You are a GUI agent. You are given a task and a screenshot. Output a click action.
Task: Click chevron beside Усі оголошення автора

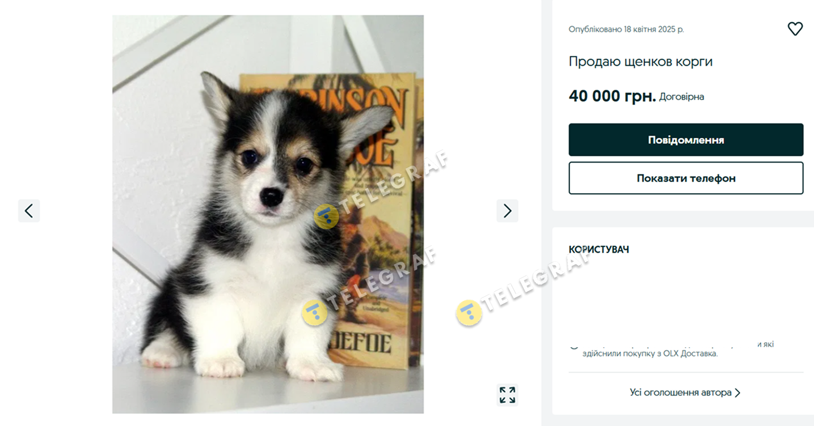click(x=737, y=393)
